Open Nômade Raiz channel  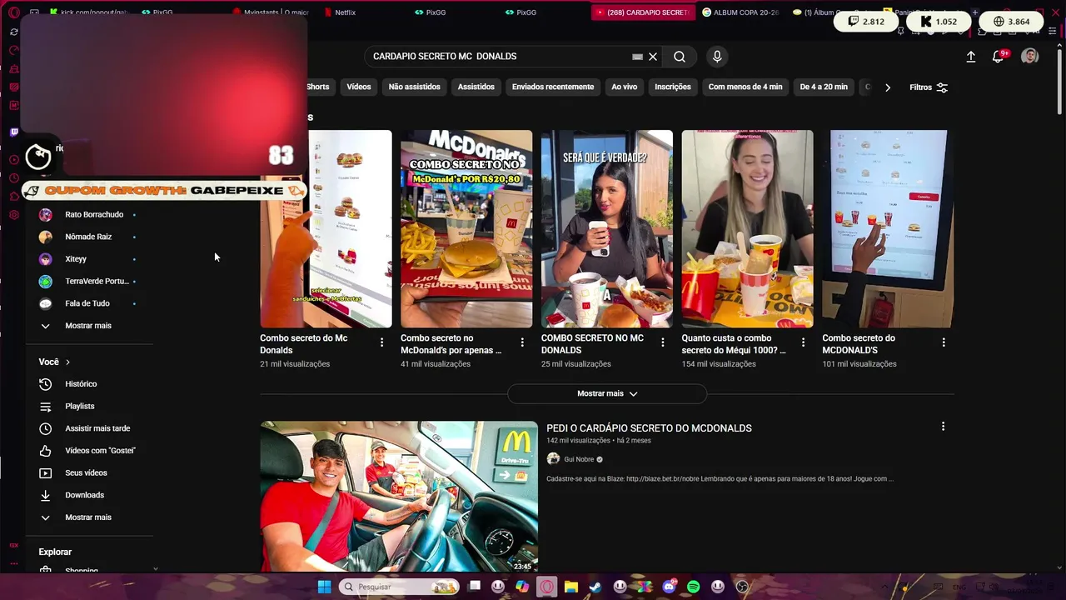[x=90, y=237]
